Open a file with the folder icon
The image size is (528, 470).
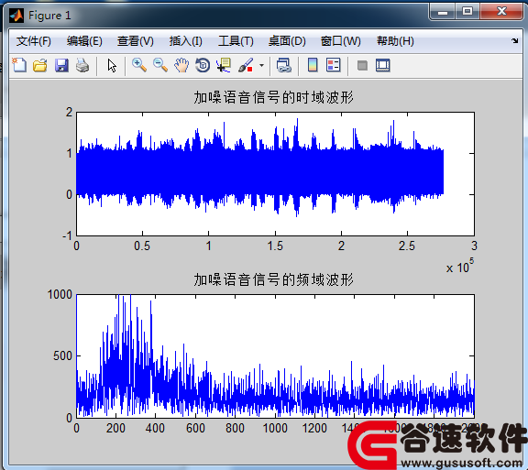coord(40,65)
